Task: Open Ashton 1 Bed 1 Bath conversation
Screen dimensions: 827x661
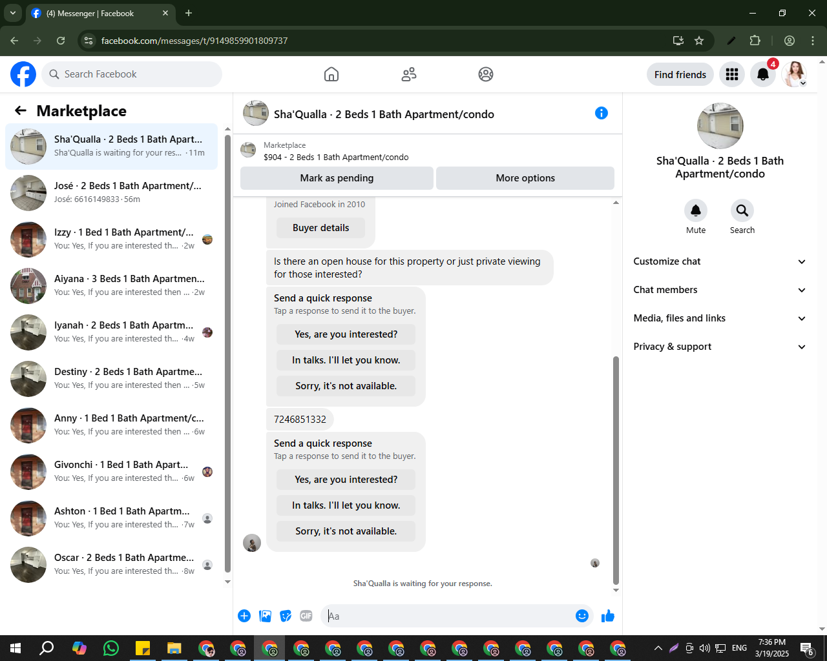Action: 111,518
